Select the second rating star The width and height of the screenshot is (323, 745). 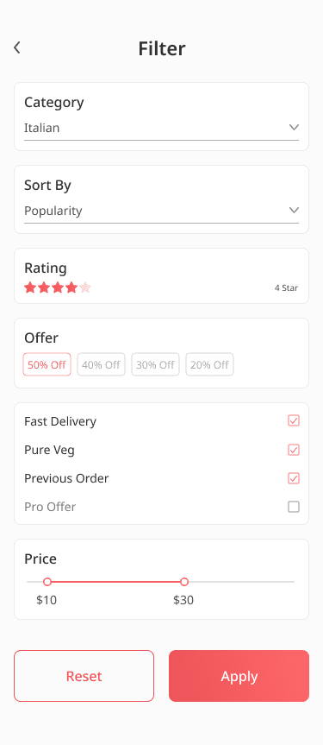point(44,287)
